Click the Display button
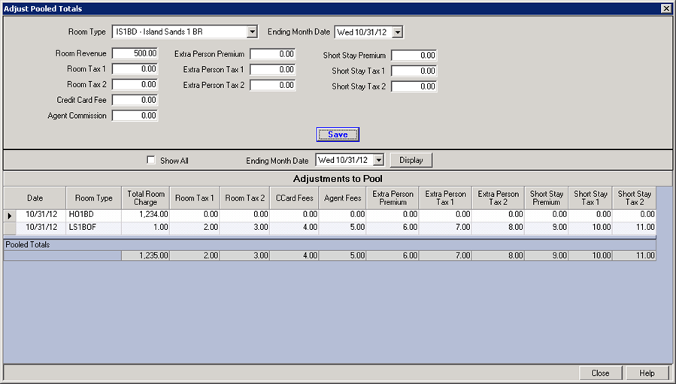Screen dimensions: 676x384 (411, 160)
